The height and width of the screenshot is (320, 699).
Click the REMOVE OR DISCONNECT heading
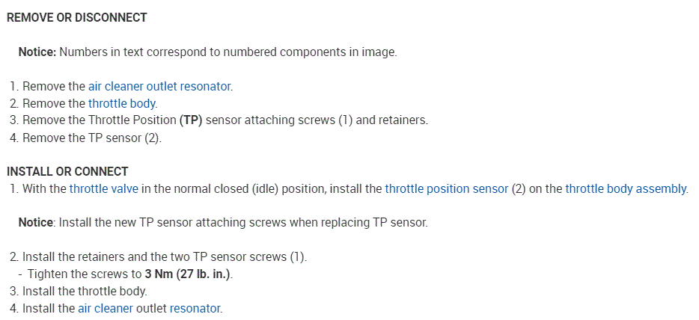(x=76, y=17)
